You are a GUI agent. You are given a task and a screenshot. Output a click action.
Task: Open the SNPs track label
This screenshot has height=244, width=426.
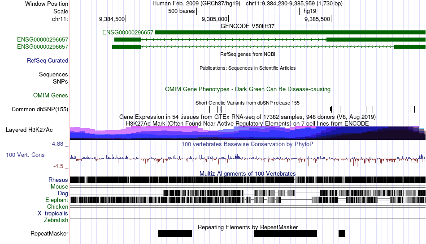click(x=61, y=81)
